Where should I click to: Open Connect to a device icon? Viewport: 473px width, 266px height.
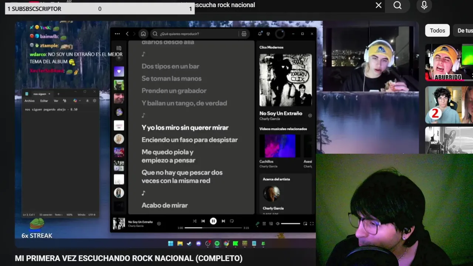coord(271,224)
